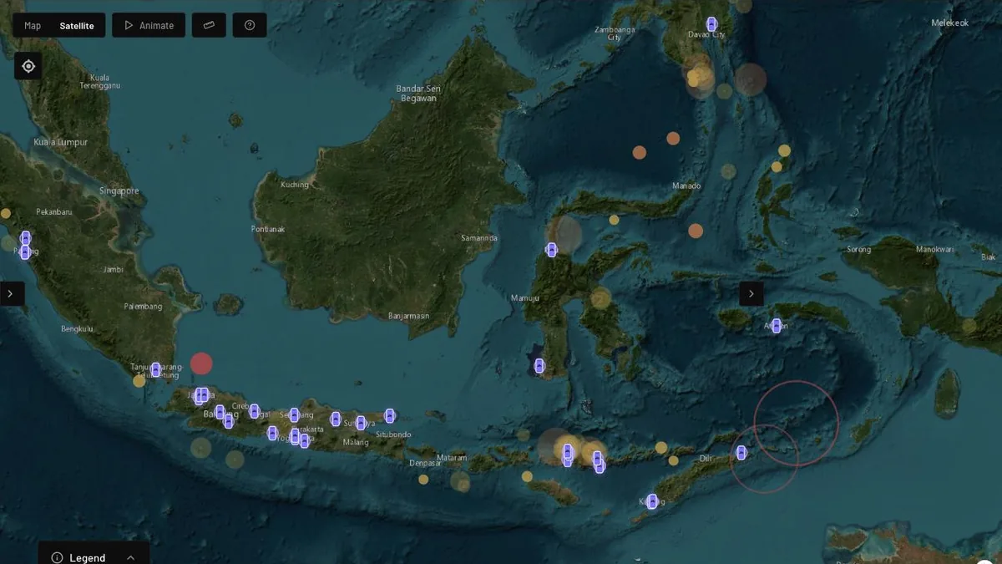Click the Bengkulu city label
The height and width of the screenshot is (564, 1002).
(x=77, y=329)
